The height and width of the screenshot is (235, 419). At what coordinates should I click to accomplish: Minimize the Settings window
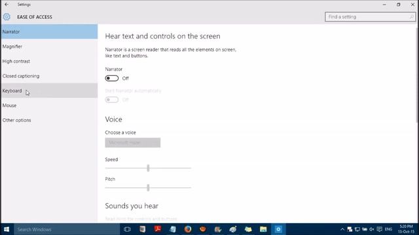(x=384, y=5)
